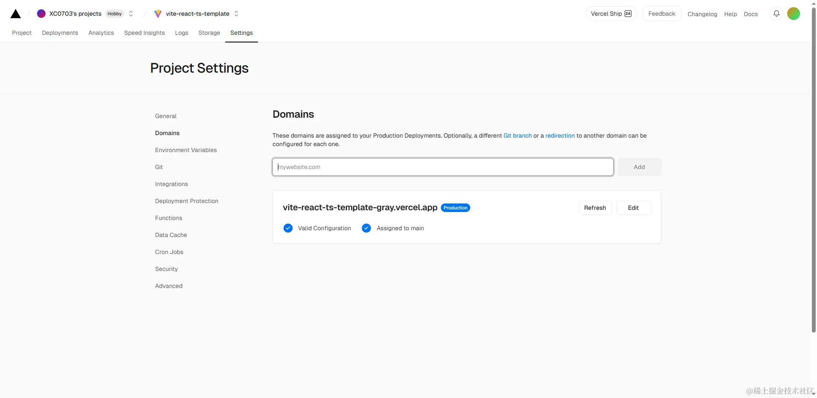Image resolution: width=817 pixels, height=398 pixels.
Task: Open Cron Jobs settings
Action: [169, 252]
